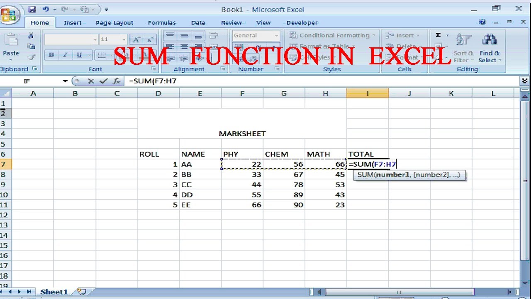Click the insert new worksheet tab icon
The width and height of the screenshot is (531, 299).
pyautogui.click(x=82, y=292)
